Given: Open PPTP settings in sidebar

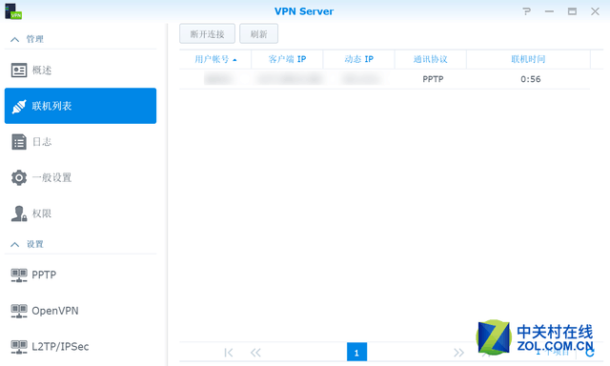Looking at the screenshot, I should (x=80, y=275).
